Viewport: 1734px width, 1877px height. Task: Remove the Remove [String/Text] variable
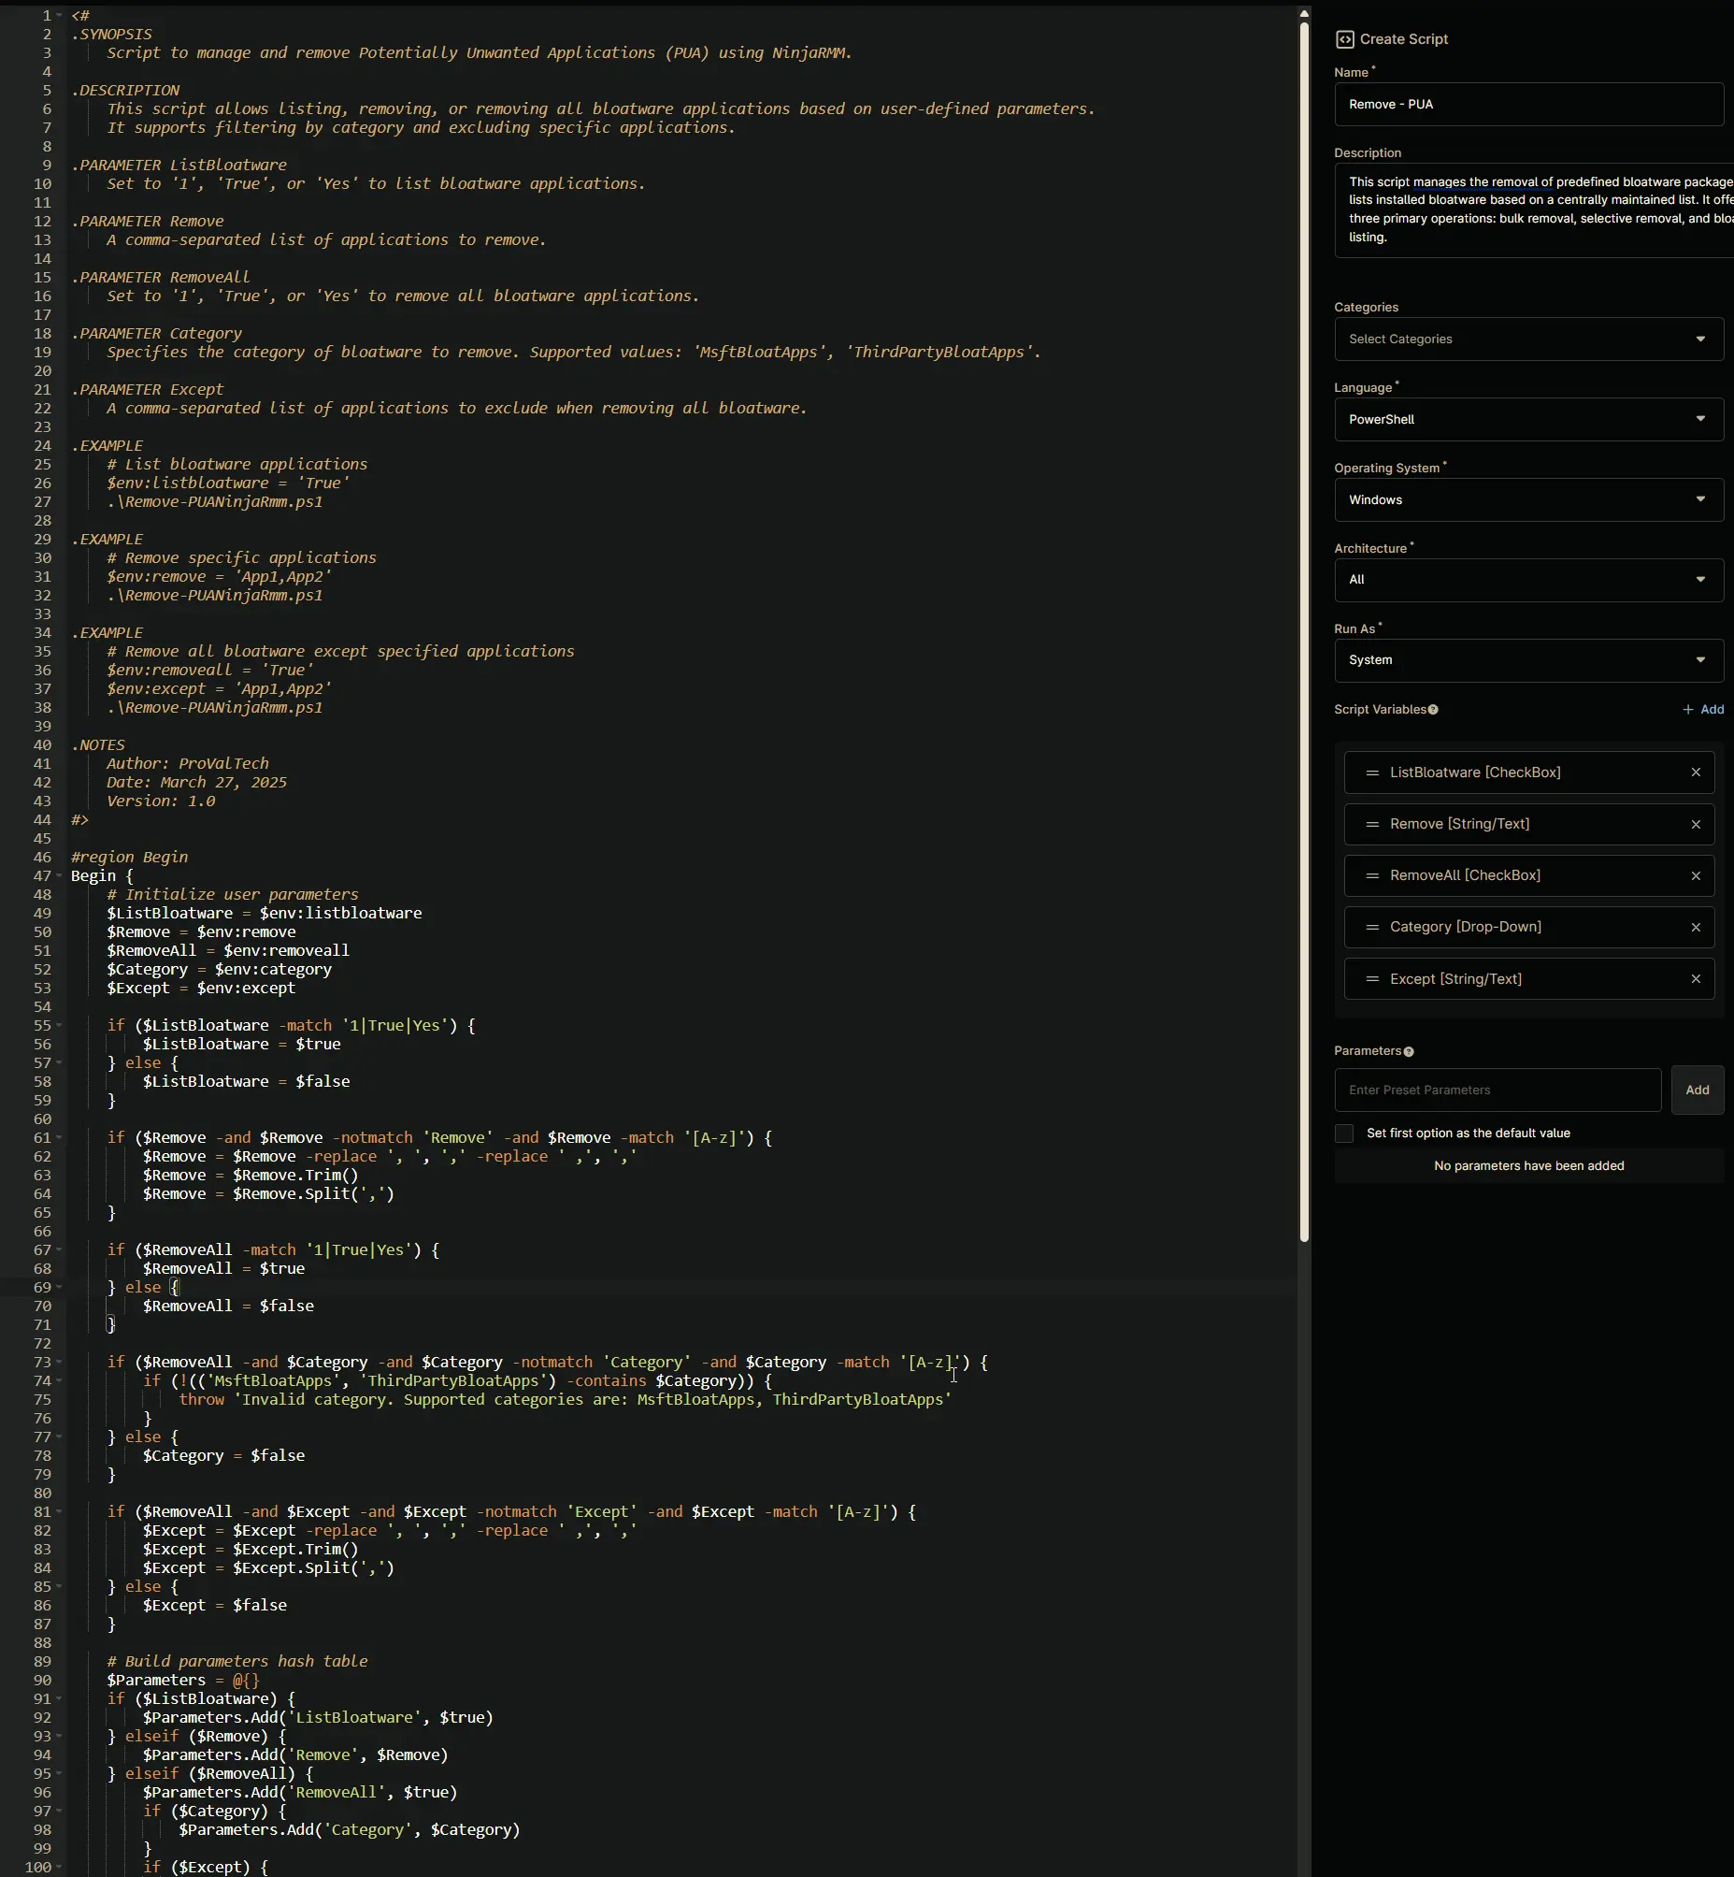[1695, 825]
